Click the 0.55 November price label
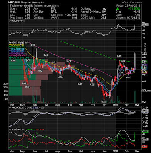Viewport: 151px width, 153px height. click(x=93, y=70)
